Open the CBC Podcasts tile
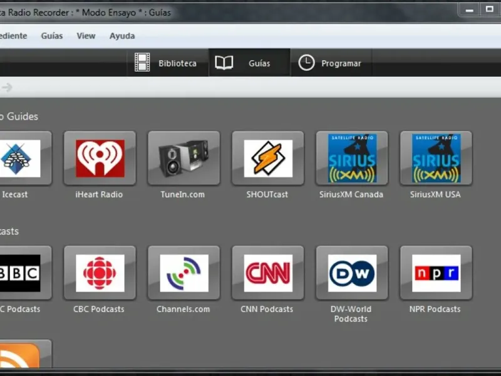Image resolution: width=501 pixels, height=376 pixels. tap(100, 273)
